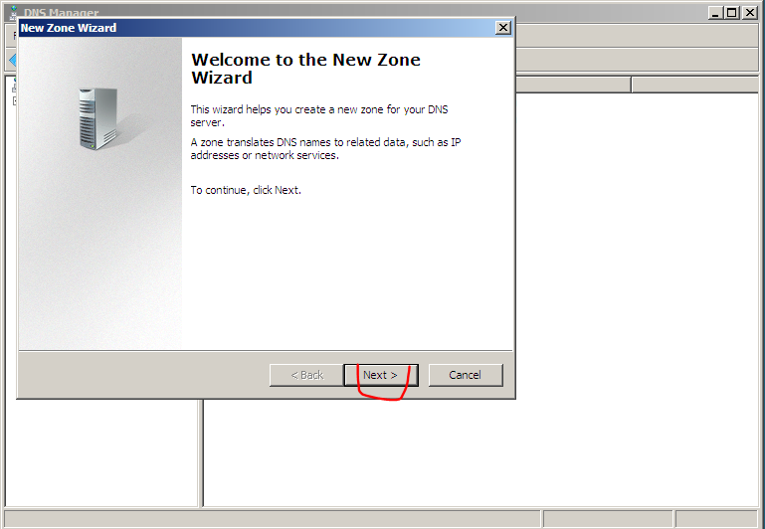Close the New Zone Wizard dialog
765x529 pixels.
point(503,28)
